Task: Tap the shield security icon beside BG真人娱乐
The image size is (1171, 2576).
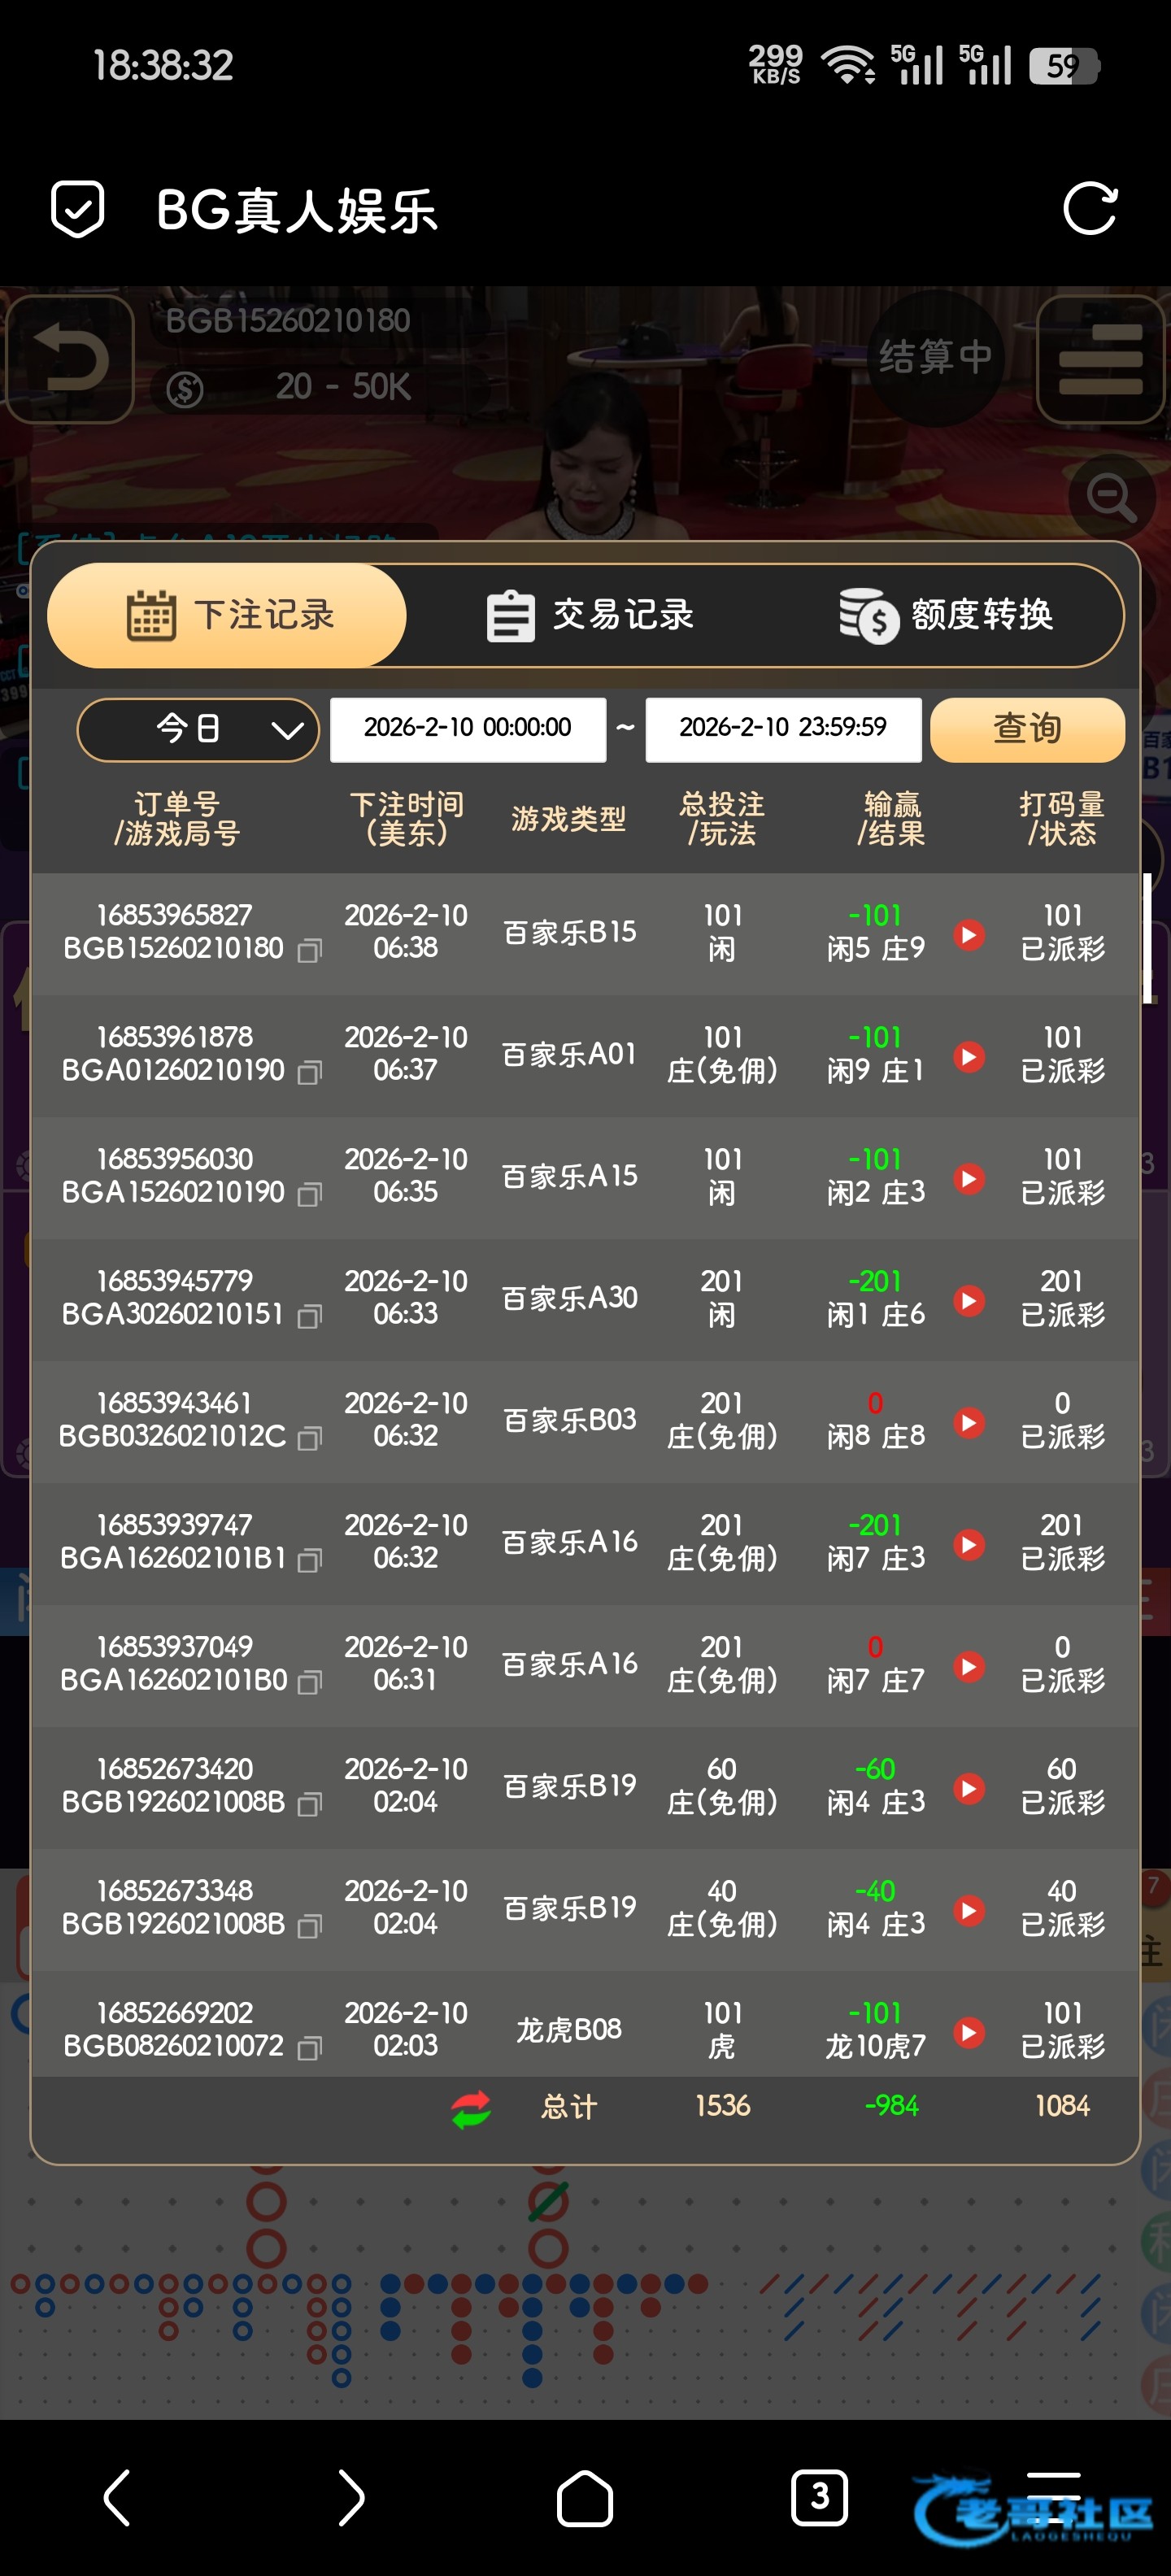Action: click(x=77, y=209)
